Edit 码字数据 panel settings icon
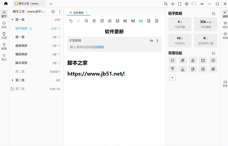The image size is (228, 146). pyautogui.click(x=214, y=14)
